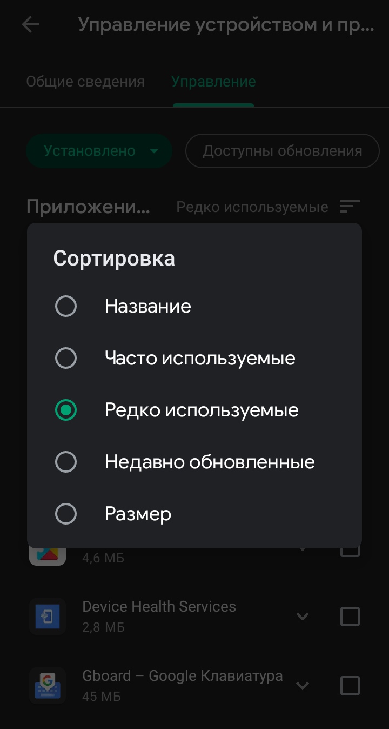Check the checkbox next to Gboard
389x729 pixels.
(x=350, y=685)
